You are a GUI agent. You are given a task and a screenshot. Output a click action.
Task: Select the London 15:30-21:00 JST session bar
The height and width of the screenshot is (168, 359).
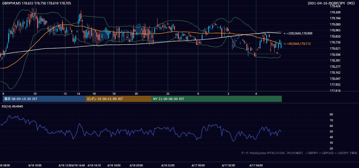pos(119,99)
